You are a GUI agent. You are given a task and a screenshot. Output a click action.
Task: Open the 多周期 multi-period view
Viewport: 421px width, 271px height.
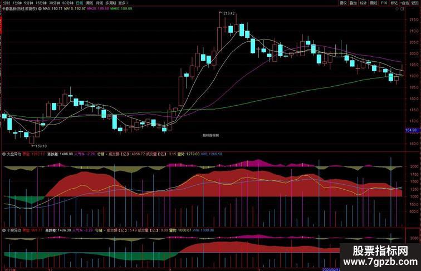pos(111,3)
